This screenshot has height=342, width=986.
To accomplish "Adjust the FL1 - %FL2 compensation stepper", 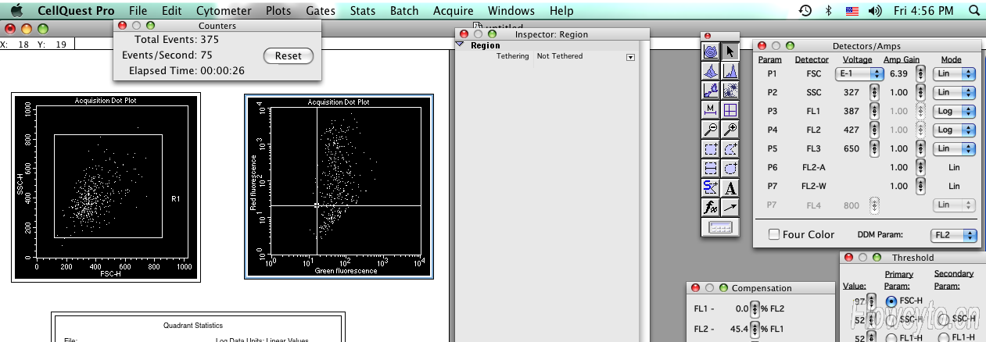I will point(755,309).
